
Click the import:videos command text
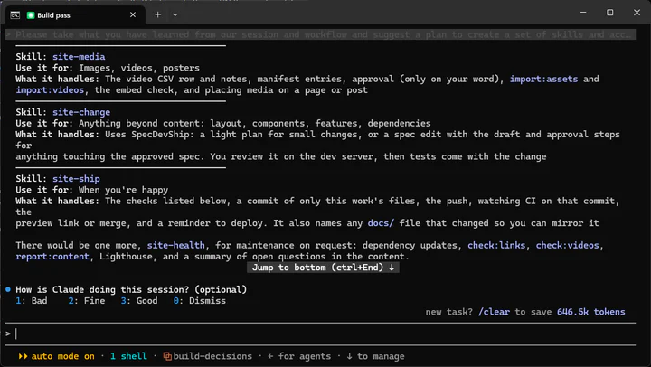click(x=50, y=90)
